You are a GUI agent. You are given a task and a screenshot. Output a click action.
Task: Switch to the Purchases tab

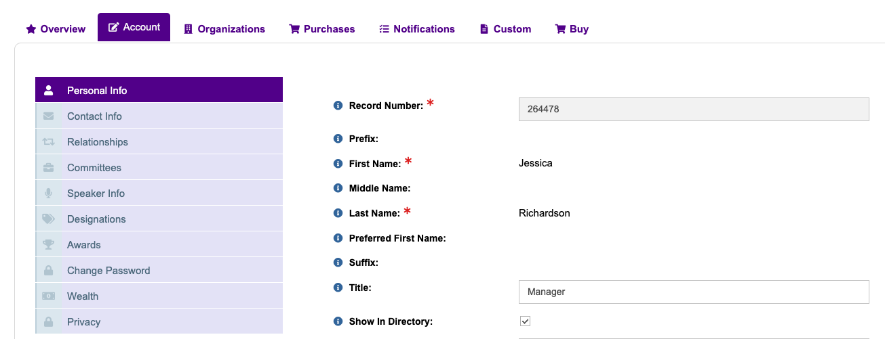pos(322,29)
